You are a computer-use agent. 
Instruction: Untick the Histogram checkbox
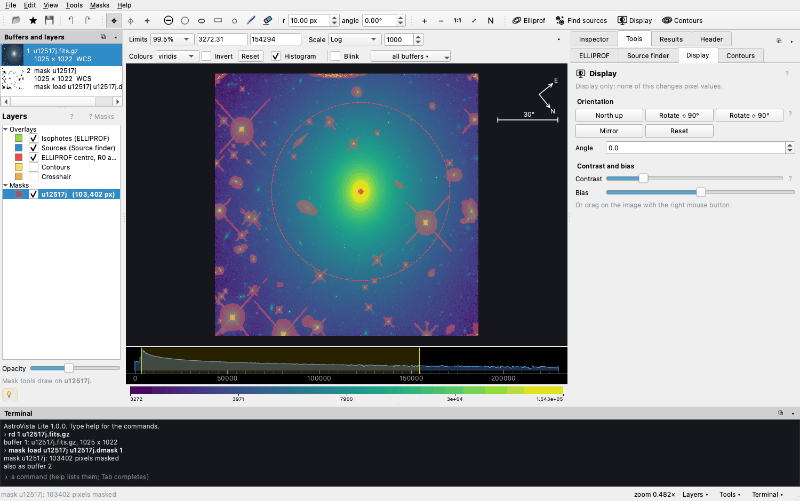click(x=276, y=56)
